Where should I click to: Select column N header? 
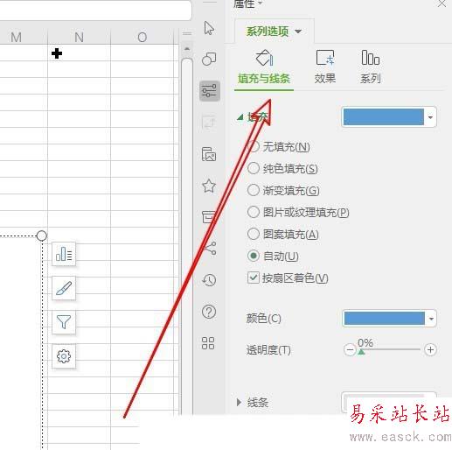point(79,37)
